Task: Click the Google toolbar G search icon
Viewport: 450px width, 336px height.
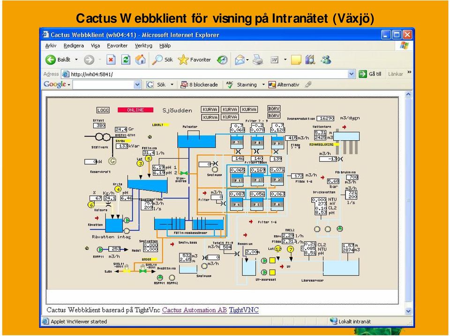Action: 150,84
